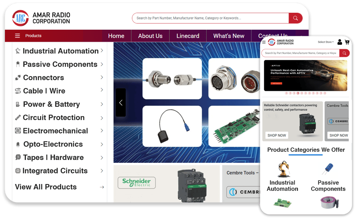Click the Amar Radio Corporation desktop logo

point(41,18)
